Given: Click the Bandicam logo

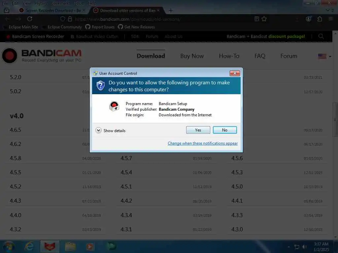Looking at the screenshot, I should point(42,55).
